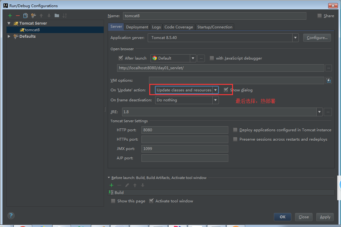Click HTTPs port input field

[185, 139]
